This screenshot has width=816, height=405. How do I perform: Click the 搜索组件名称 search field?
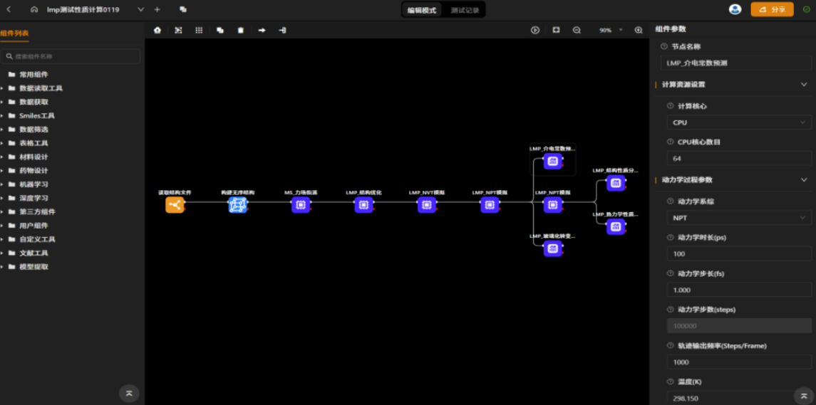pyautogui.click(x=71, y=56)
